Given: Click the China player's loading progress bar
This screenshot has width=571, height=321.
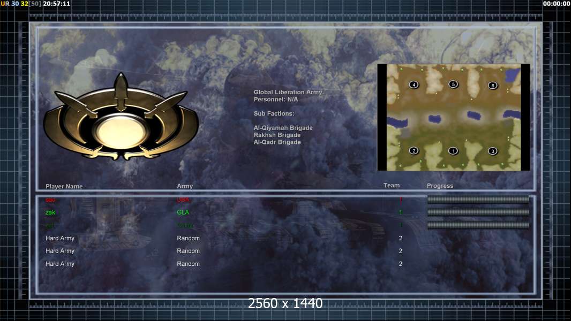Looking at the screenshot, I should pyautogui.click(x=478, y=225).
